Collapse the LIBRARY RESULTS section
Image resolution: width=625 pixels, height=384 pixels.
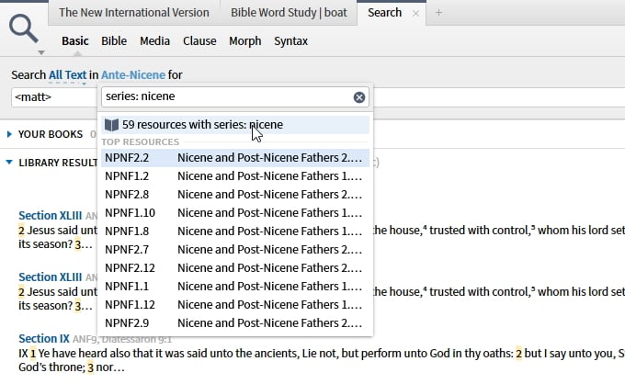9,162
